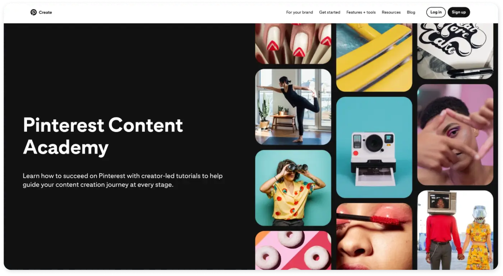Click the Log in button
The height and width of the screenshot is (276, 503).
(436, 12)
